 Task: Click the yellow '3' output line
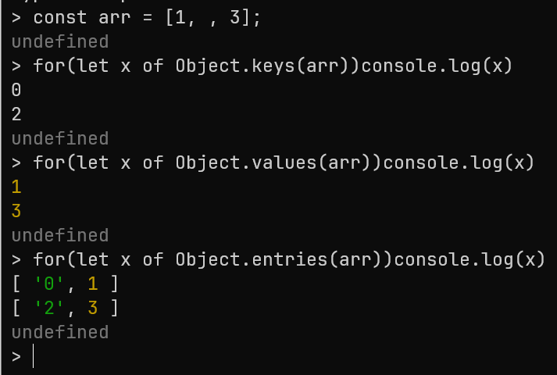tap(16, 212)
